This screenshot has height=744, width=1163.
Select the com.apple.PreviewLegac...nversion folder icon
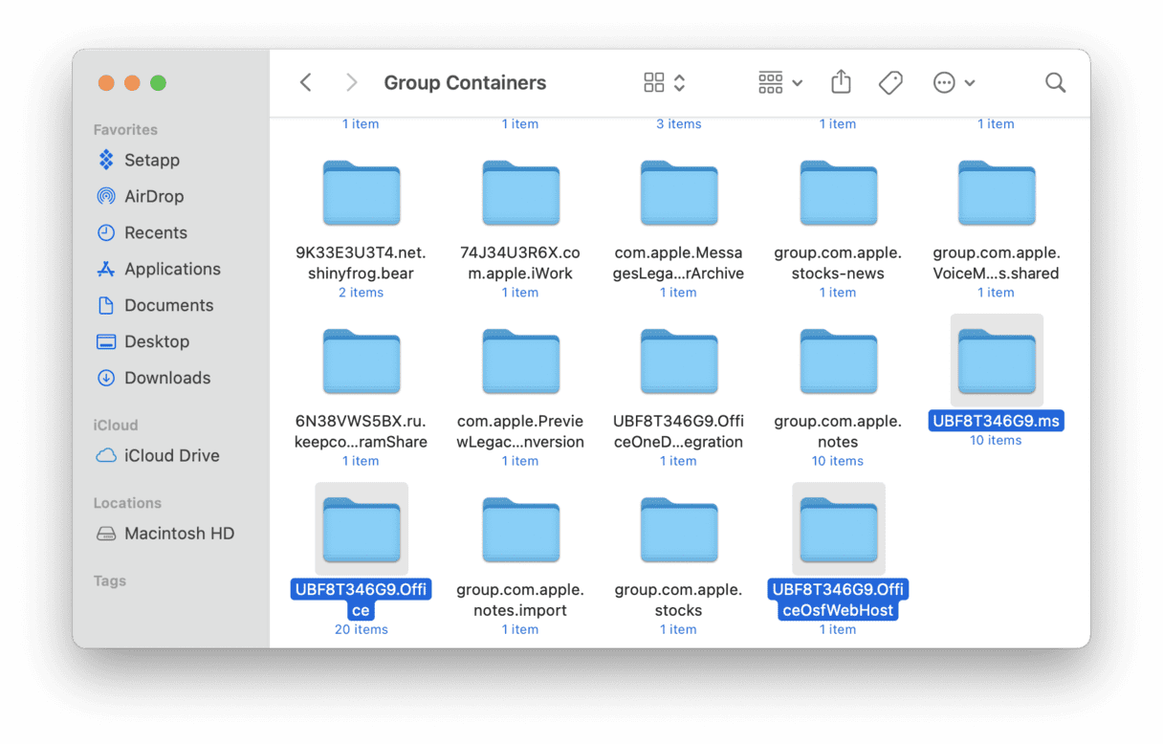pos(520,361)
